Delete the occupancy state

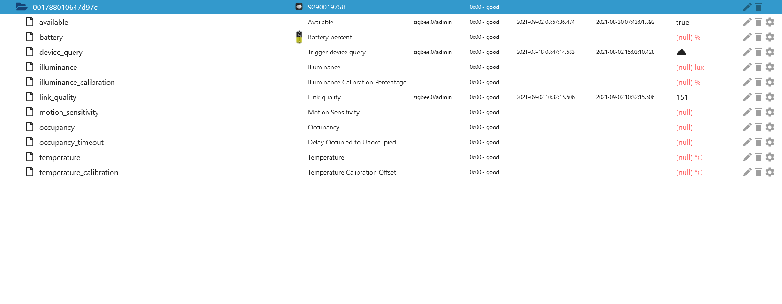(759, 127)
